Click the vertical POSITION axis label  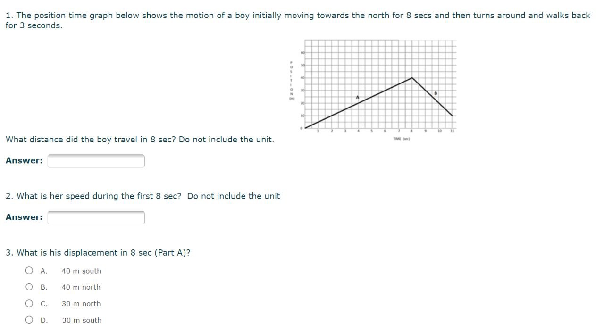tap(291, 81)
